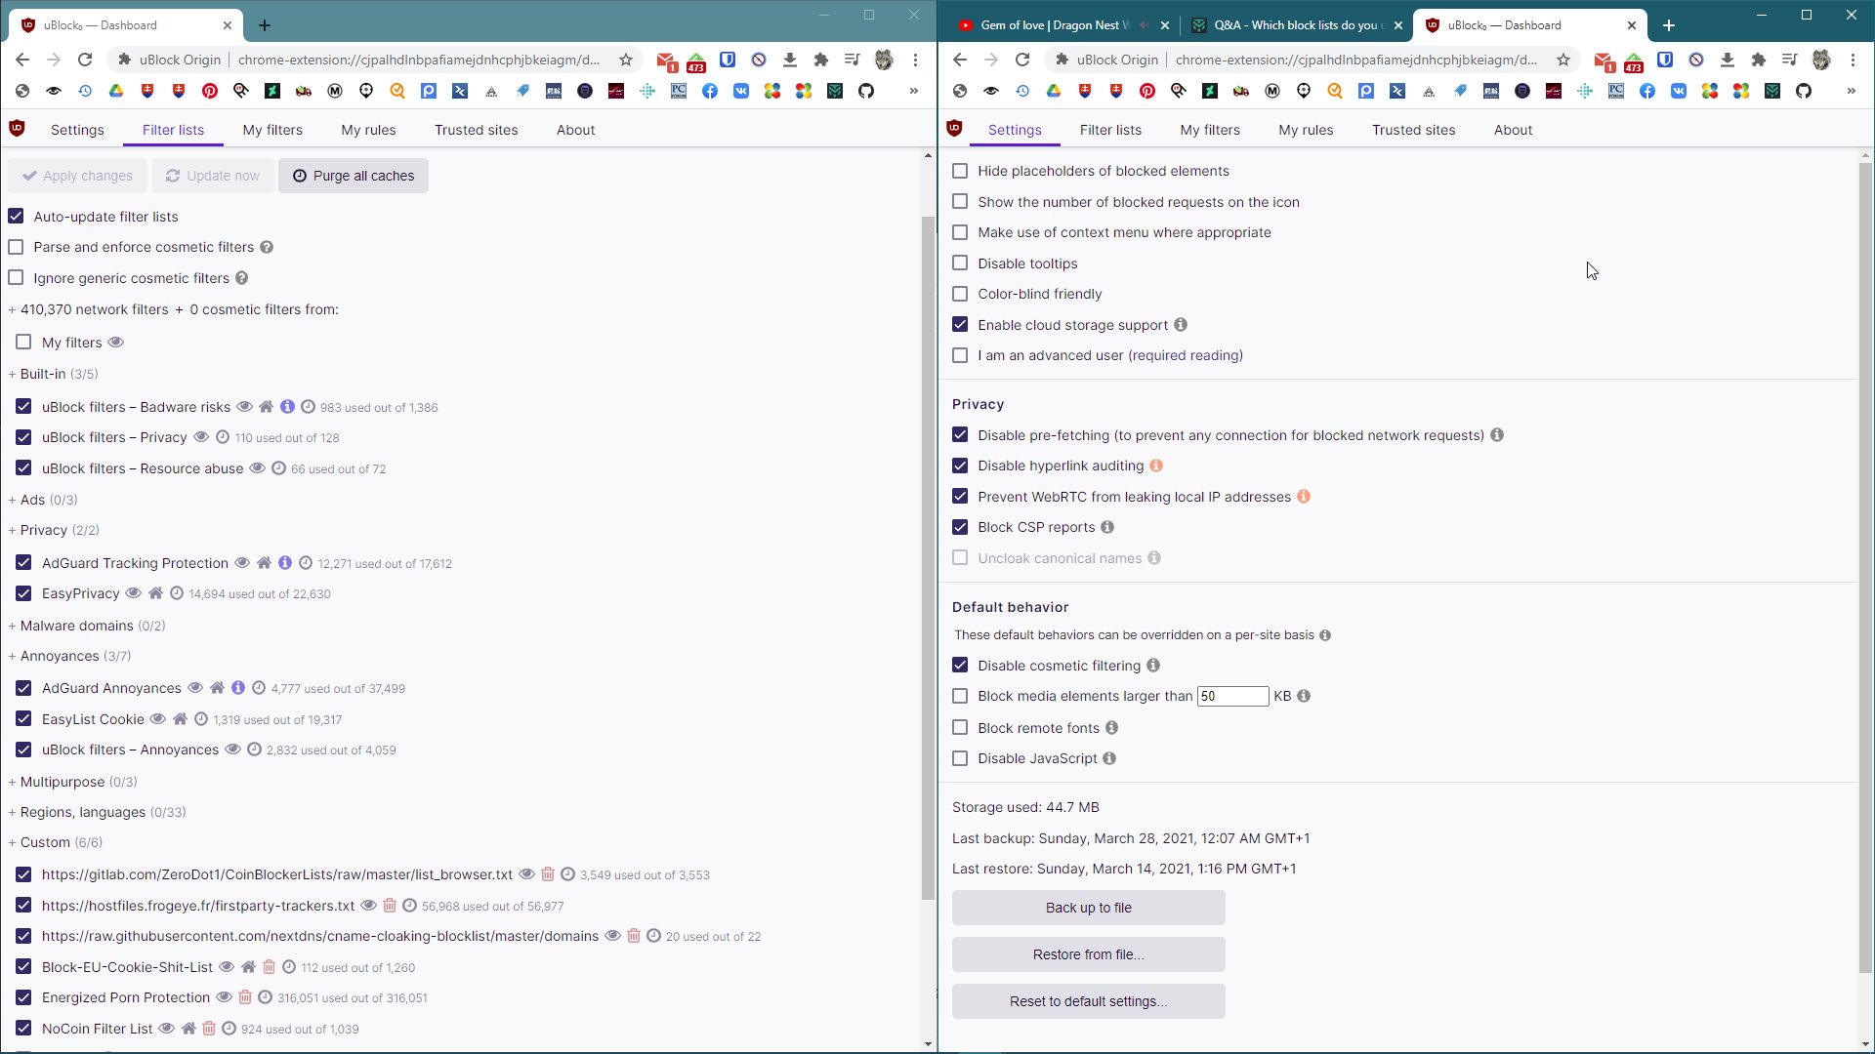
Task: Click Reset to default settings button
Action: tap(1088, 1001)
